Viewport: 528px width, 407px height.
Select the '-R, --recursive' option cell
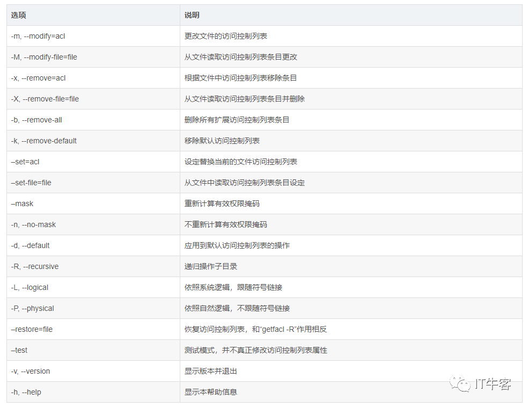click(93, 266)
